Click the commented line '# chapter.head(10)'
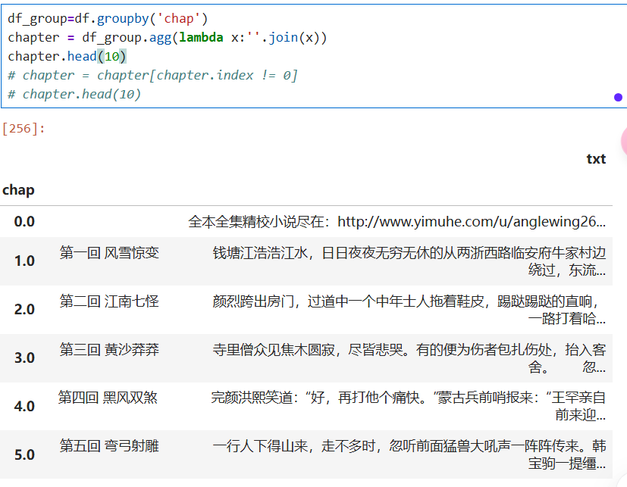627x487 pixels. tap(74, 94)
